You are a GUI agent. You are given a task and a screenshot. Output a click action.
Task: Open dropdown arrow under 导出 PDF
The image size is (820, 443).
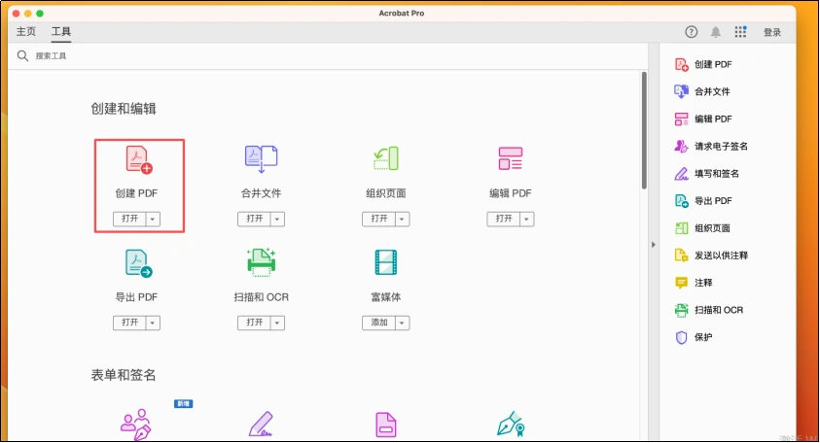click(x=153, y=323)
